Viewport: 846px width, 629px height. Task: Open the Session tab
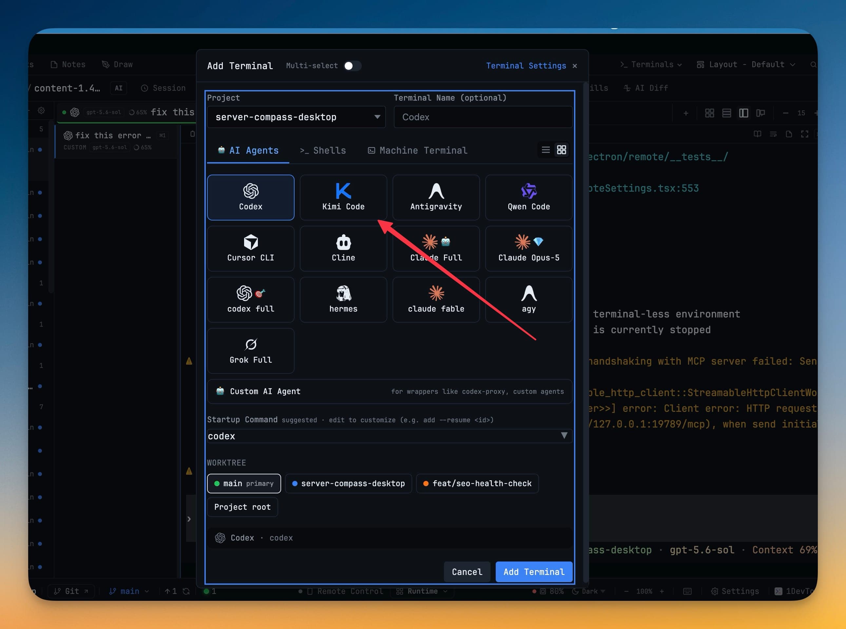click(x=163, y=88)
